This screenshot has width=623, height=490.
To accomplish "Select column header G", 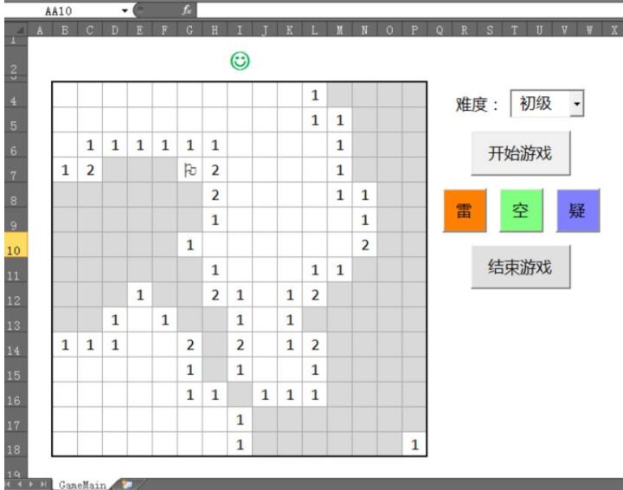I will point(189,30).
